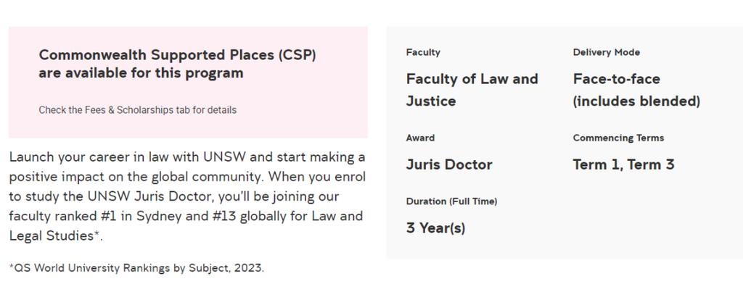Click the 'Launch your career in law' paragraph
This screenshot has height=292, width=743.
[x=187, y=196]
